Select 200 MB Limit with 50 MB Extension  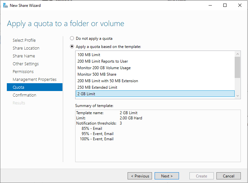108,81
